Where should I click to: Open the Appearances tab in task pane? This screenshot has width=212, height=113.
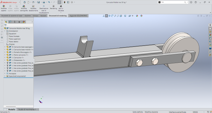pos(210,35)
